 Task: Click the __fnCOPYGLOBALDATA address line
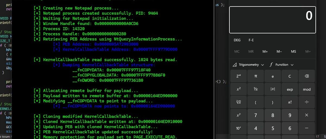[119, 75]
